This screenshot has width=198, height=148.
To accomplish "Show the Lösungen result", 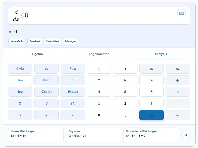I will 70,41.
